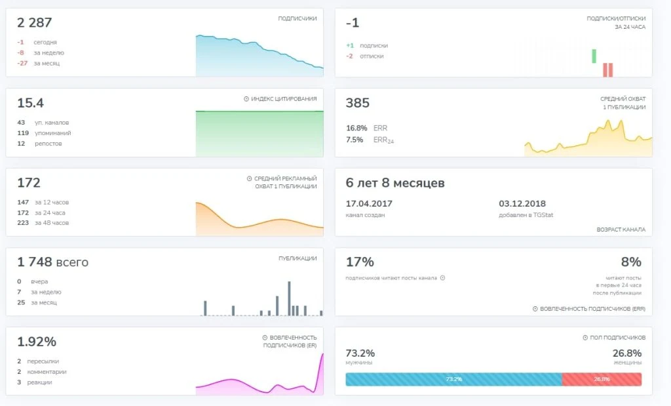Click the pink engagement rate chart
The width and height of the screenshot is (671, 406).
(259, 374)
